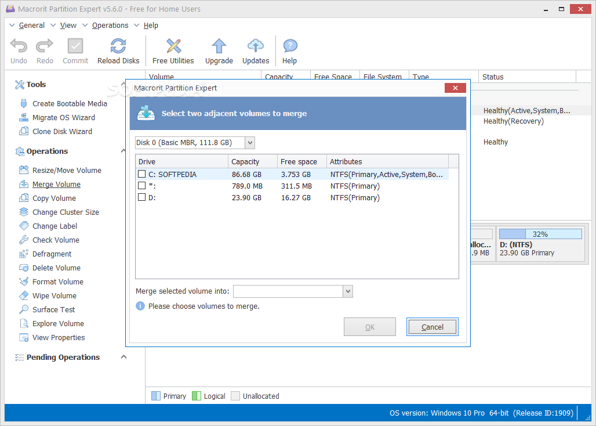Click the Upgrade arrow icon
596x426 pixels.
219,46
